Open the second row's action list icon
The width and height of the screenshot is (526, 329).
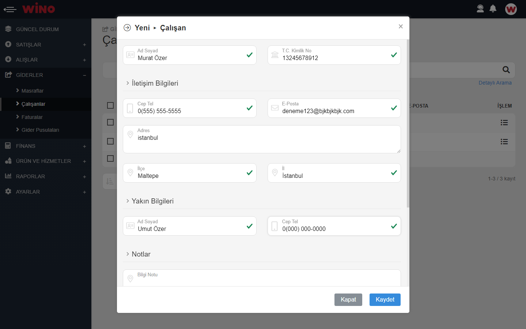click(x=504, y=142)
